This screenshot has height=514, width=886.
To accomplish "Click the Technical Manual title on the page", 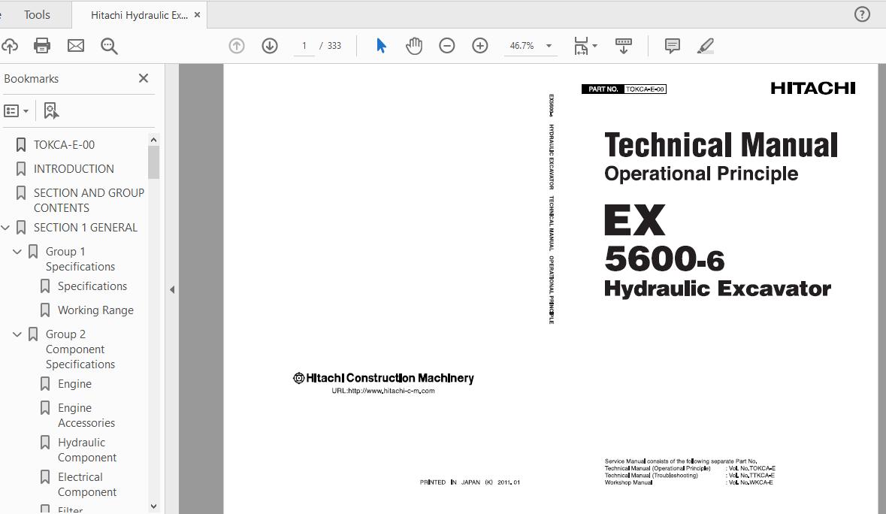I will [721, 145].
